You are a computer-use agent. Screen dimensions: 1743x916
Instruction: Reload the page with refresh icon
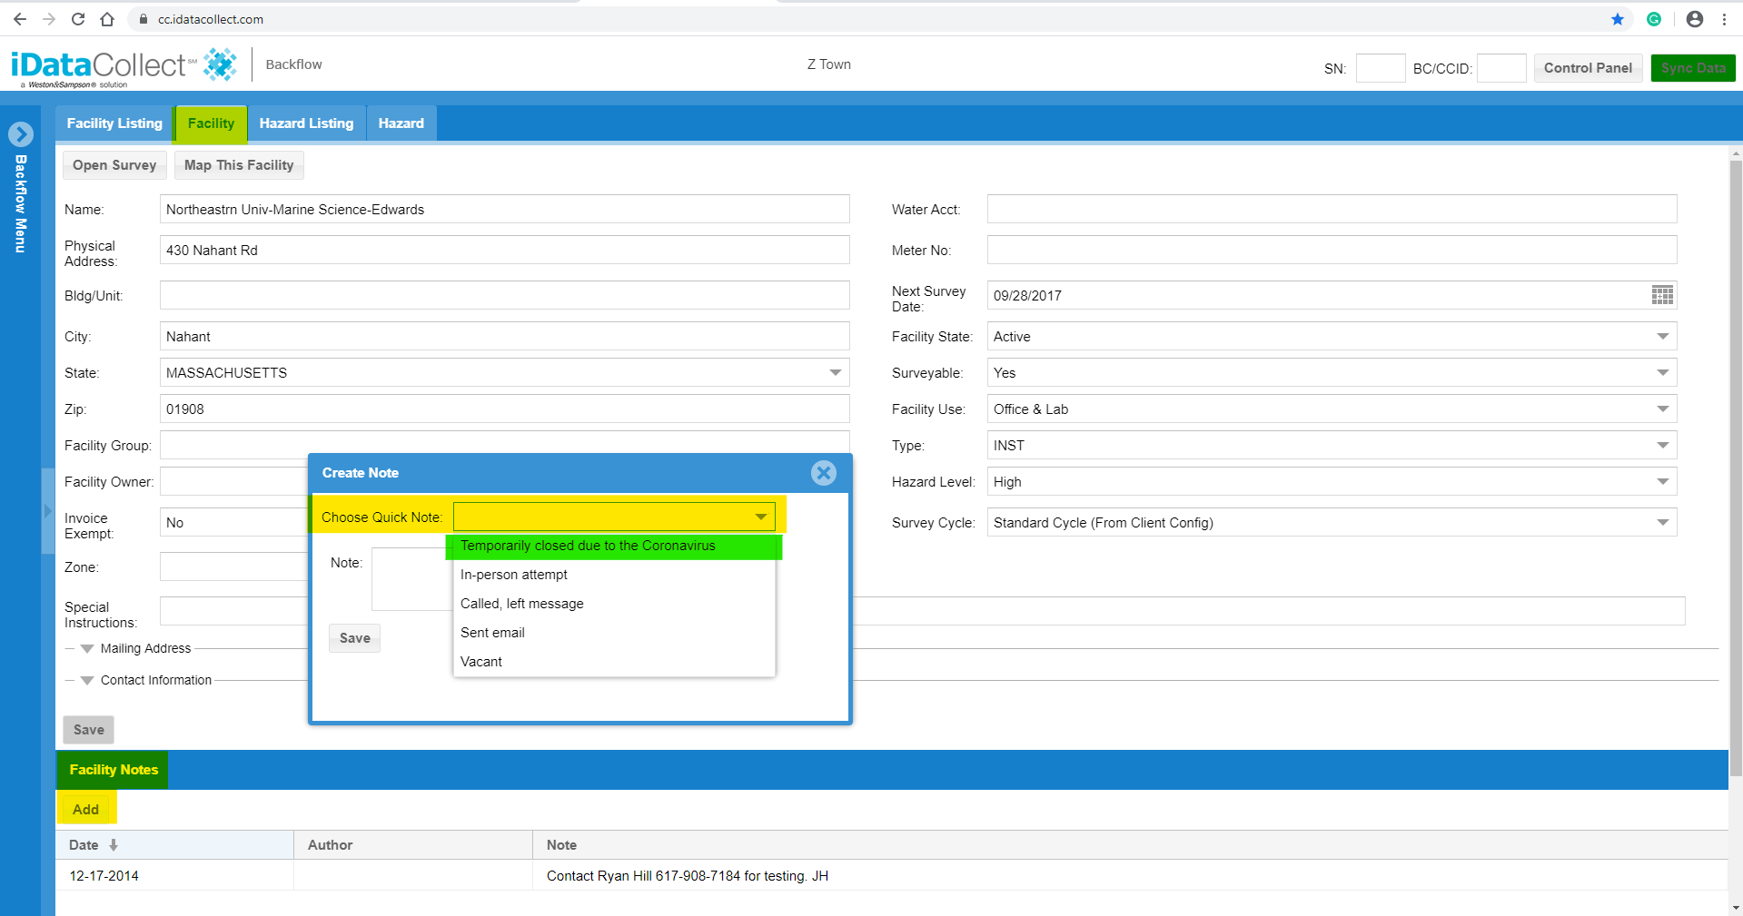78,19
